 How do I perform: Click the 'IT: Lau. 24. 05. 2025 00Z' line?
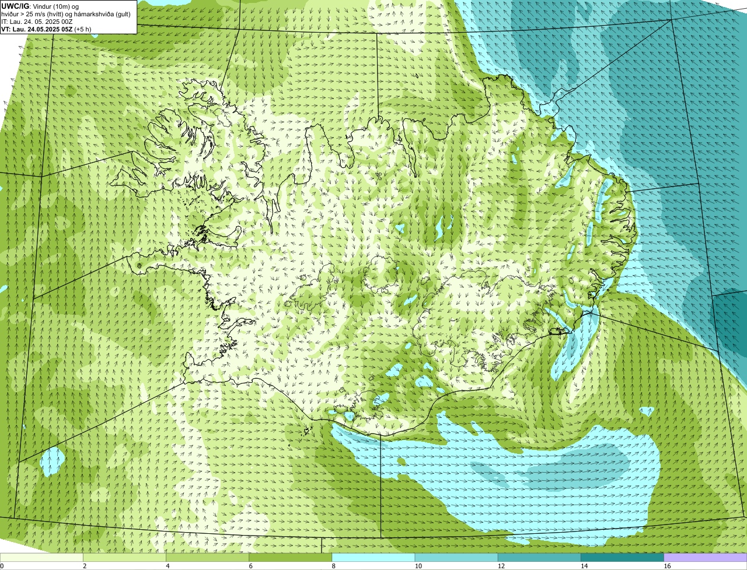tap(37, 22)
